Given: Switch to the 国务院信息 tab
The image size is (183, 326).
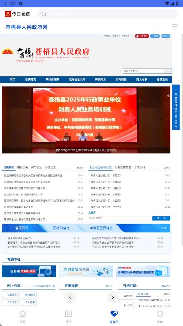Looking at the screenshot, I should [61, 228].
